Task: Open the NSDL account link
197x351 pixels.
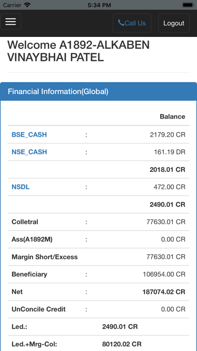Action: pos(21,187)
